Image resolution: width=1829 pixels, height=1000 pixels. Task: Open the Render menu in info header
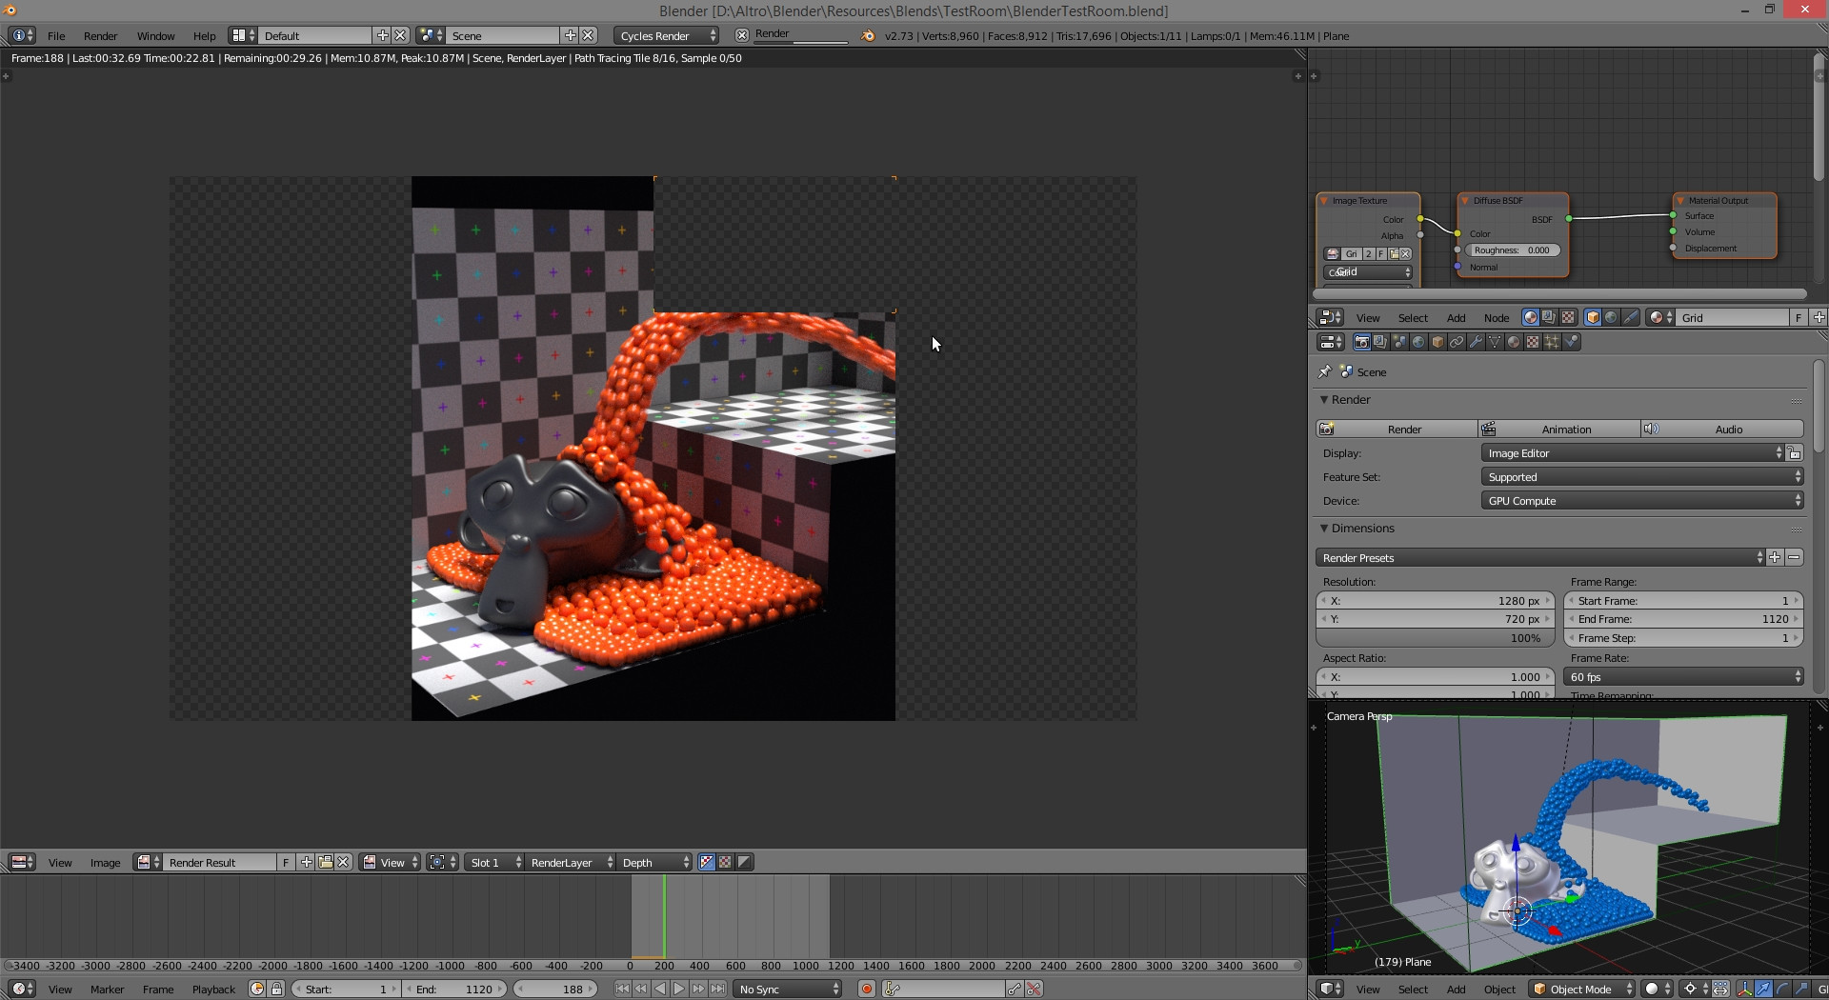[100, 36]
